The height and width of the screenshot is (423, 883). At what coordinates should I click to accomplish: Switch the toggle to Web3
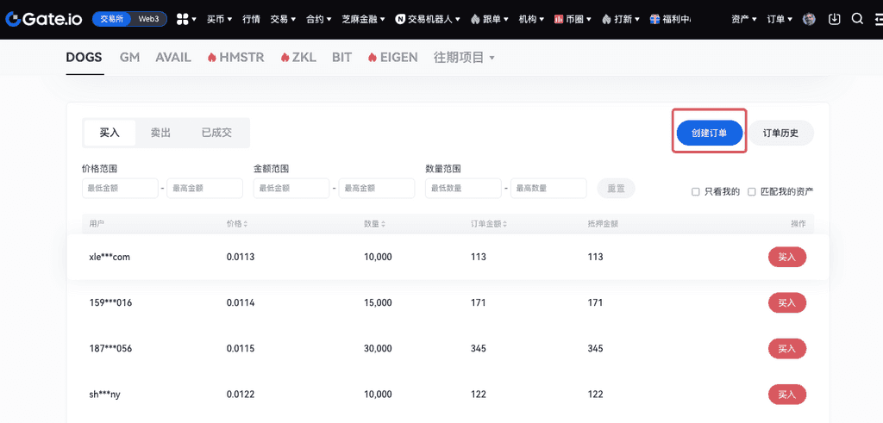coord(149,19)
